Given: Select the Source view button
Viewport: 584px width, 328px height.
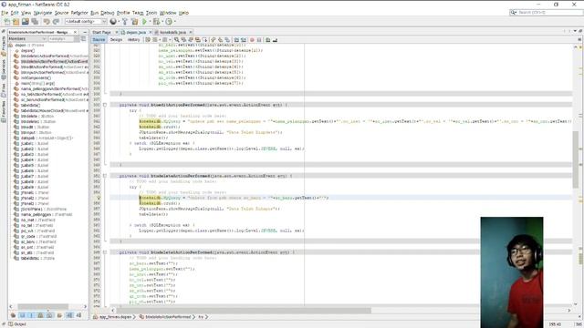Looking at the screenshot, I should [99, 39].
